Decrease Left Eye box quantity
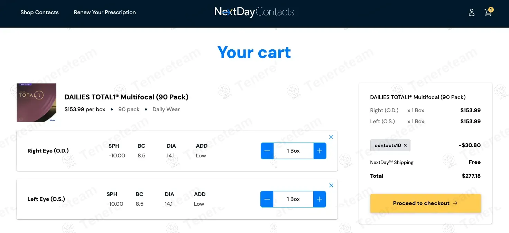 [267, 199]
